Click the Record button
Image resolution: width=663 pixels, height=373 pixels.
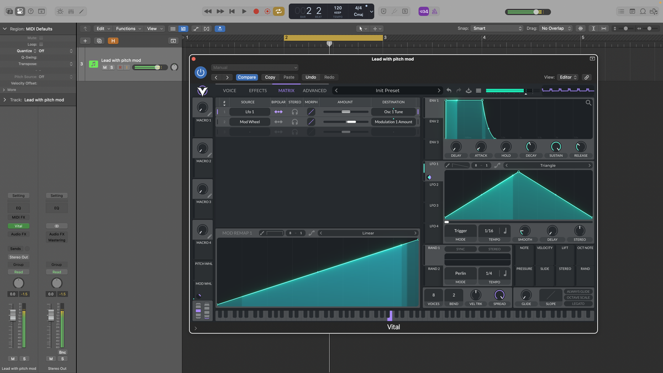pyautogui.click(x=256, y=11)
